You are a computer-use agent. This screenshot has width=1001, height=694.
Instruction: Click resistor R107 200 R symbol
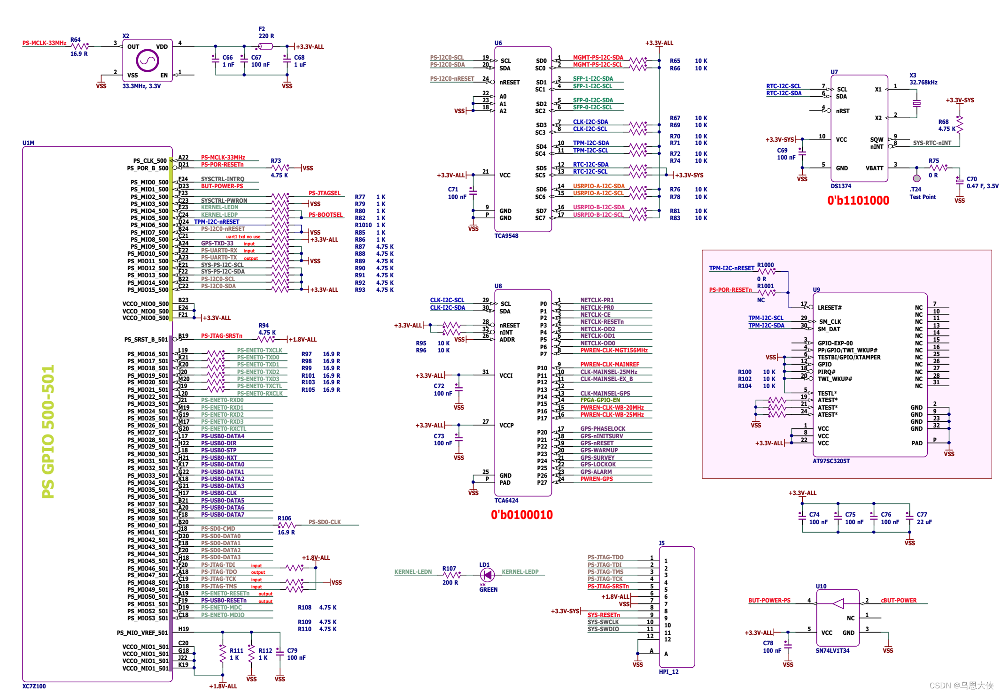[451, 574]
